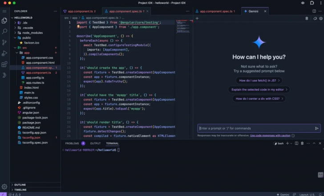This screenshot has height=196, width=324.
Task: Open the Extensions view
Action: (4, 64)
